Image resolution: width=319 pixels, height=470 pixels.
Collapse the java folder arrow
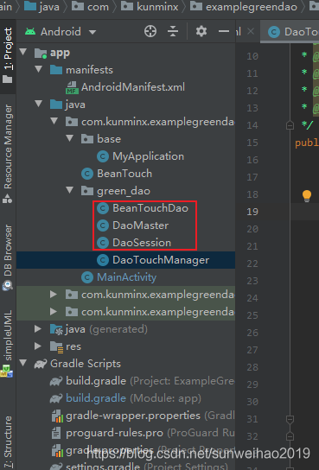tap(38, 105)
